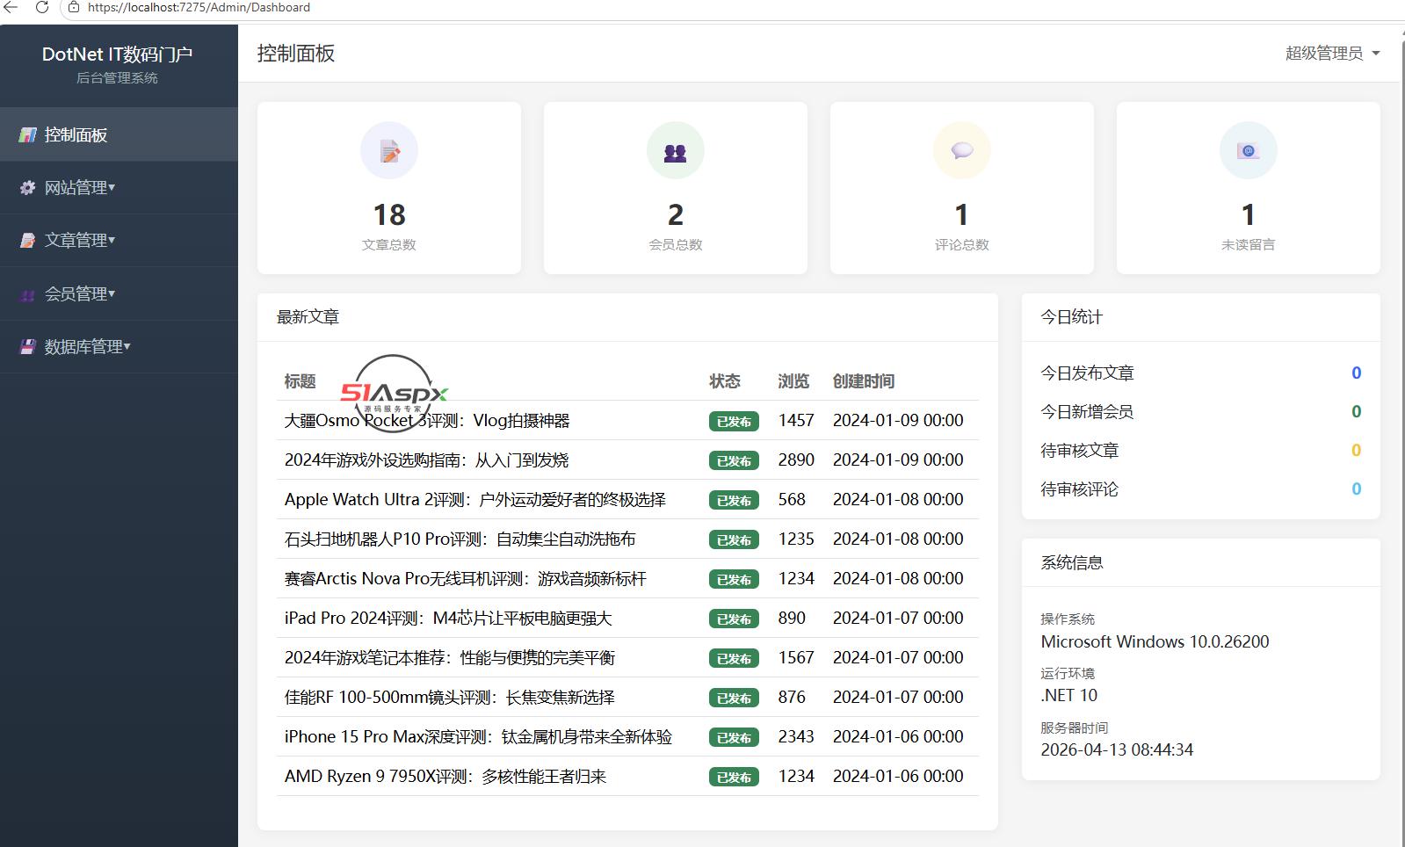1405x847 pixels.
Task: Click the gear icon for 网站管理
Action: (x=28, y=187)
